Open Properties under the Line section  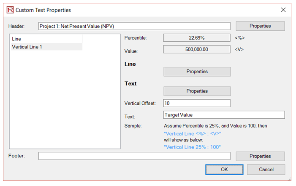[197, 72]
